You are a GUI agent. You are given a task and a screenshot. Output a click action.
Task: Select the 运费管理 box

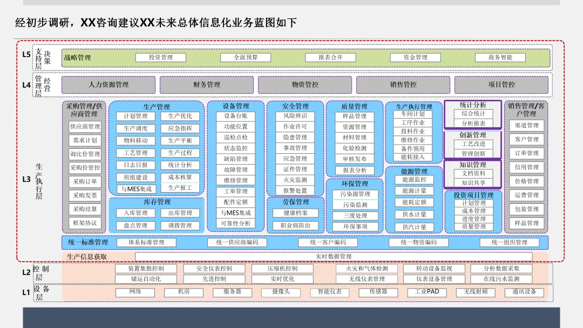526,195
